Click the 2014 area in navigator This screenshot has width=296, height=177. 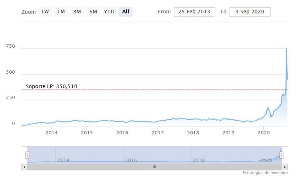click(x=63, y=160)
